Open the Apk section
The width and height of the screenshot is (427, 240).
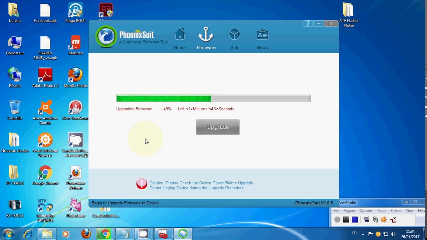point(234,39)
